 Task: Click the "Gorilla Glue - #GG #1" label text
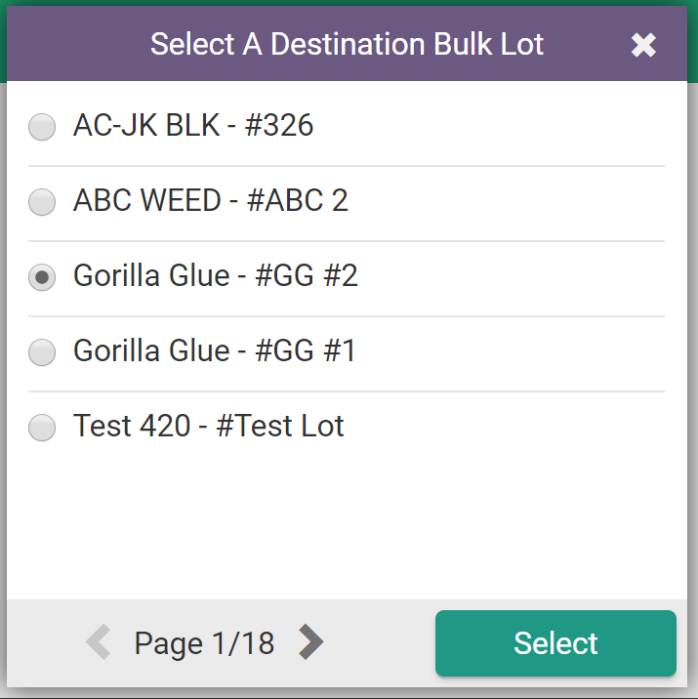215,351
